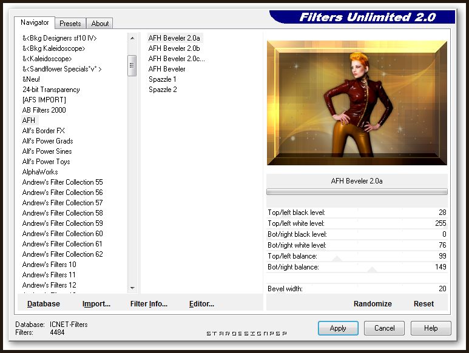469x353 pixels.
Task: Select the &Neu! category
Action: click(x=31, y=79)
